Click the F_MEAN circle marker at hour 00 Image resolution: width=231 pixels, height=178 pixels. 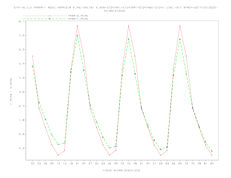(33, 66)
